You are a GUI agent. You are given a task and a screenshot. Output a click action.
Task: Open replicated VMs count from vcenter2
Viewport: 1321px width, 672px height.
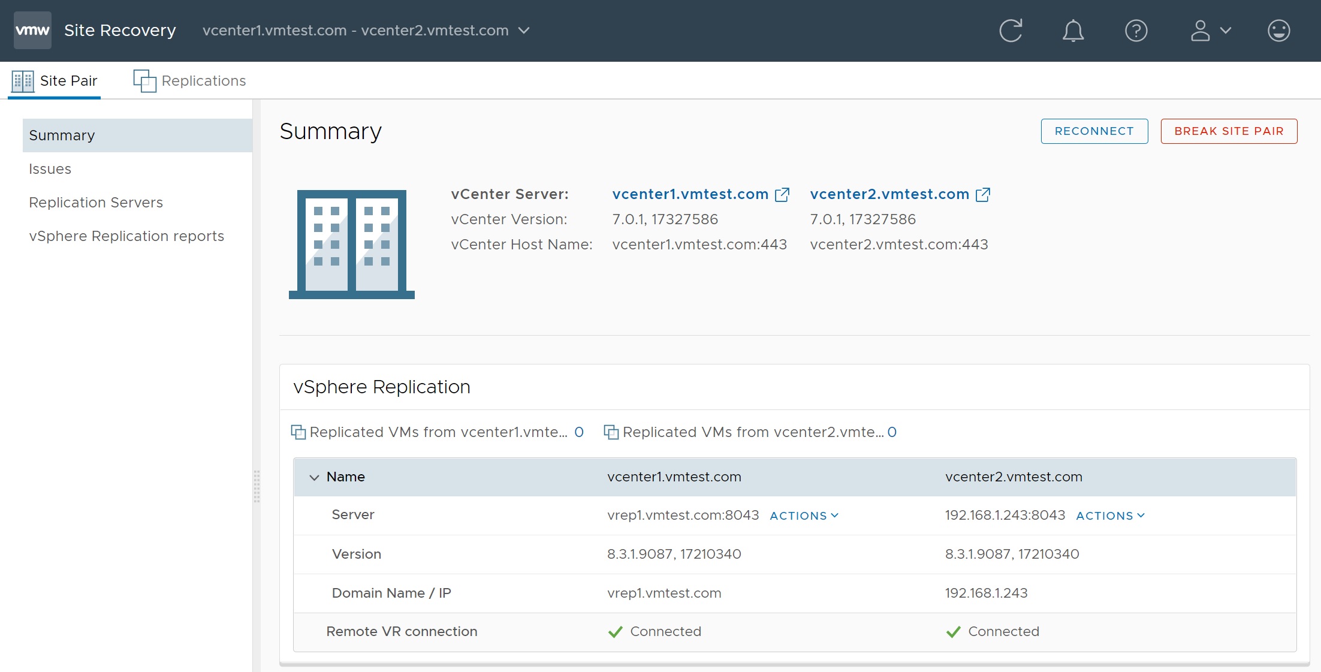coord(892,432)
